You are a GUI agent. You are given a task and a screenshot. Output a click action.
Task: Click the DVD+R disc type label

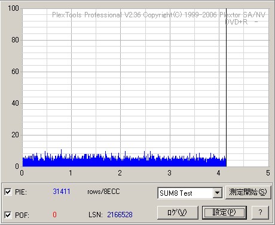(x=237, y=22)
